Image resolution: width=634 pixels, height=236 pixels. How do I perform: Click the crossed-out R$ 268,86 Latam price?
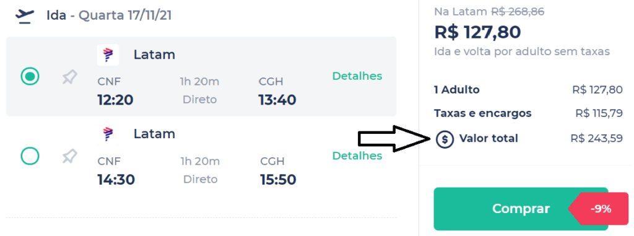518,12
